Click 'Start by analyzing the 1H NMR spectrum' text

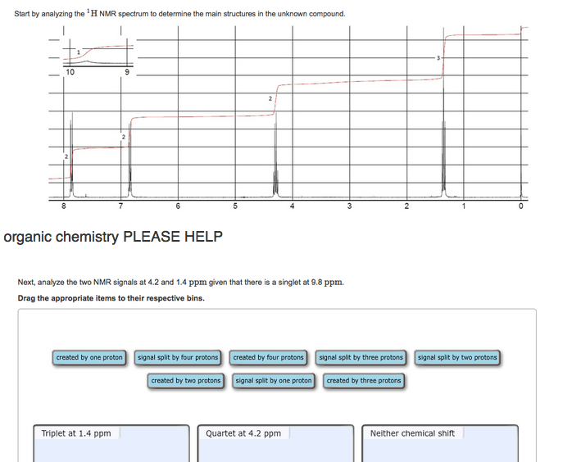[x=179, y=14]
